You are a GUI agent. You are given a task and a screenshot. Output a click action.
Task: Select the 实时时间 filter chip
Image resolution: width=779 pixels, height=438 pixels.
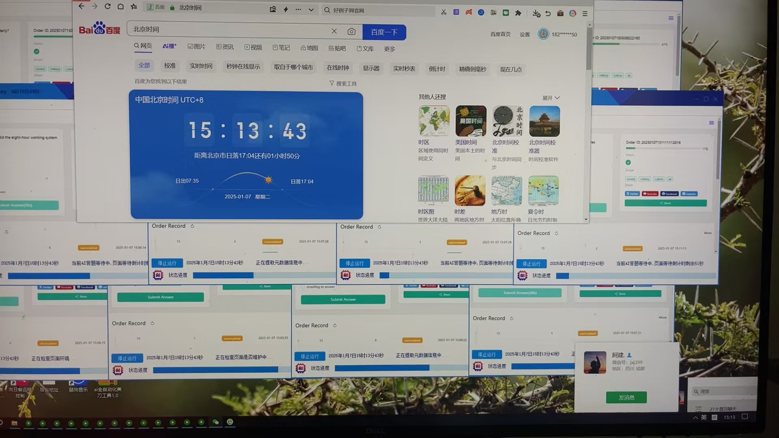point(201,66)
